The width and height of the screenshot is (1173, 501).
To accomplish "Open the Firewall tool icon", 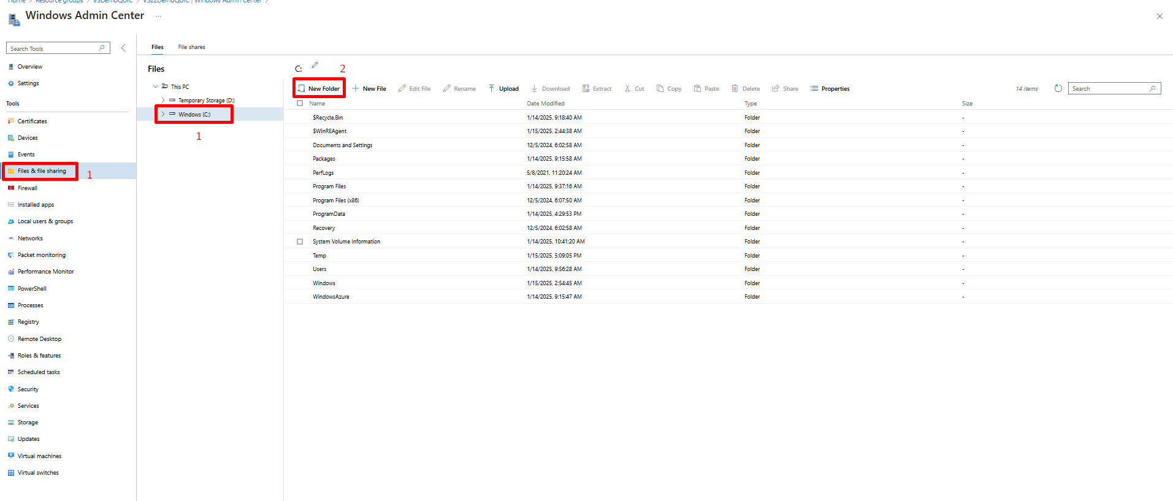I will click(11, 188).
